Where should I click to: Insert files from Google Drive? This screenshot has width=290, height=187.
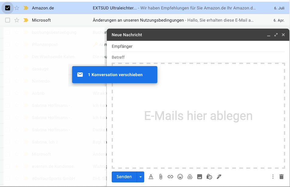(190, 177)
